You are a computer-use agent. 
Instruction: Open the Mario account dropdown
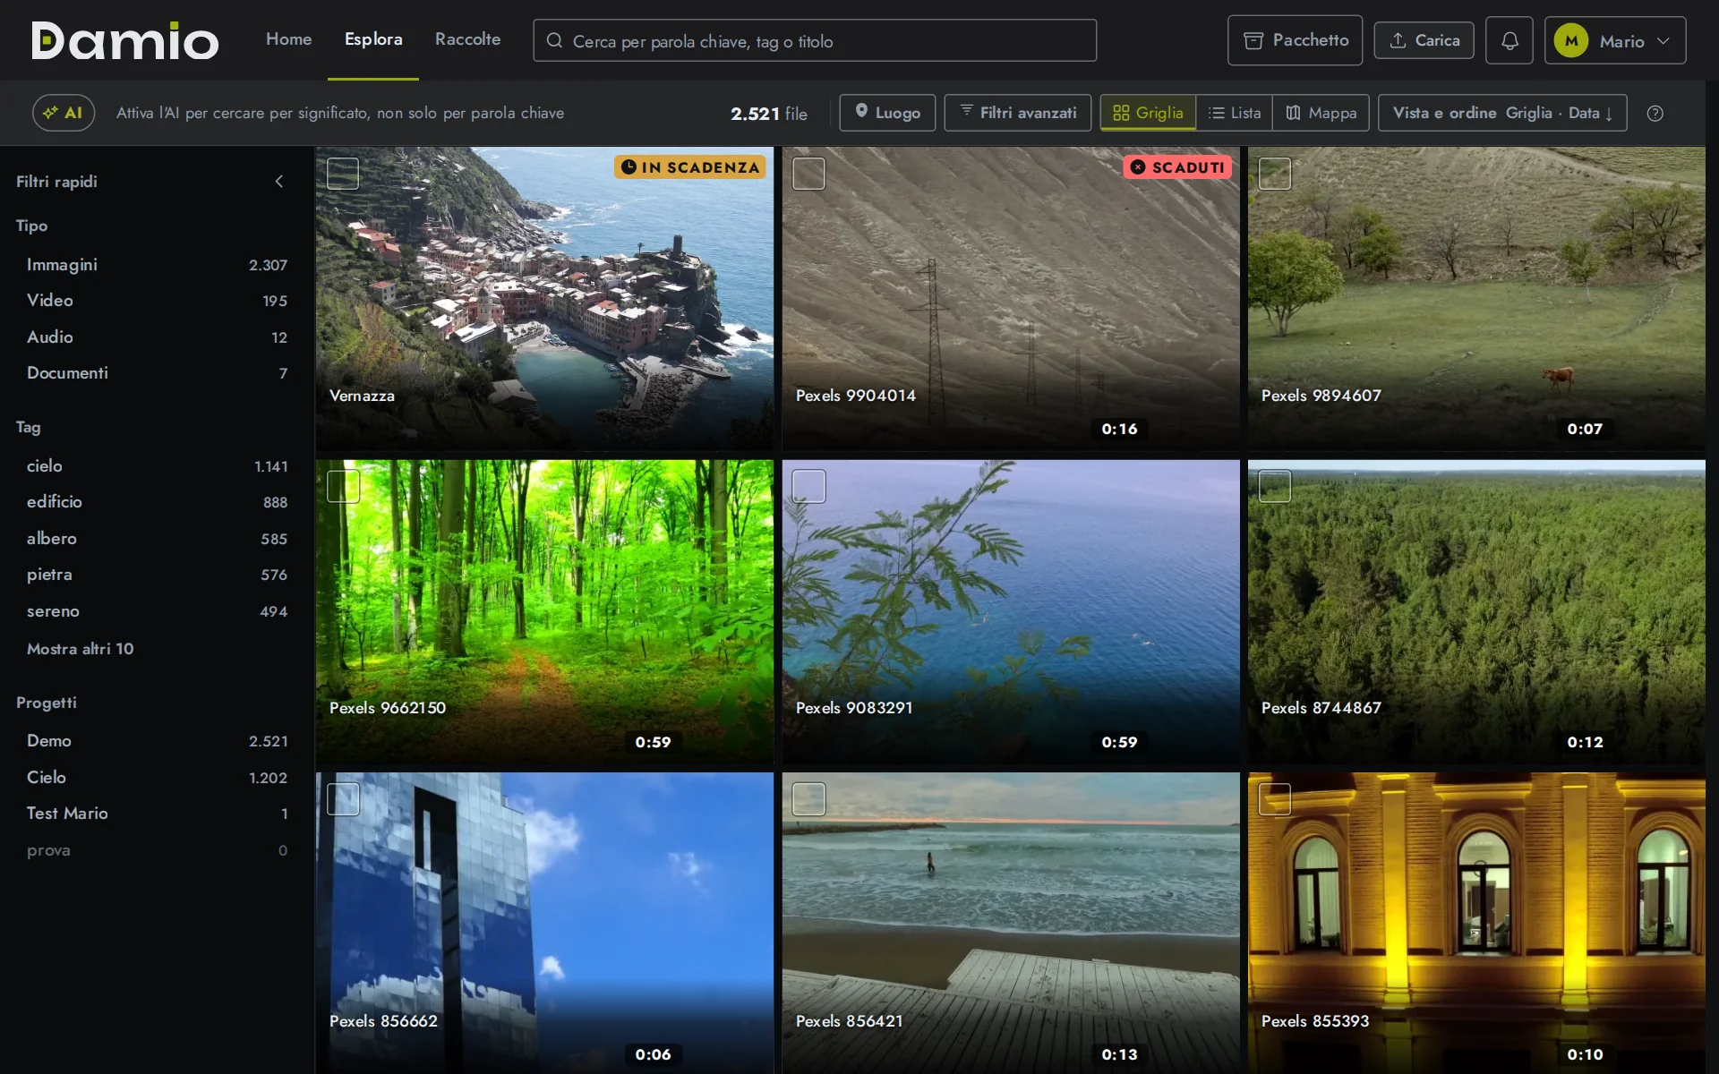click(1615, 40)
